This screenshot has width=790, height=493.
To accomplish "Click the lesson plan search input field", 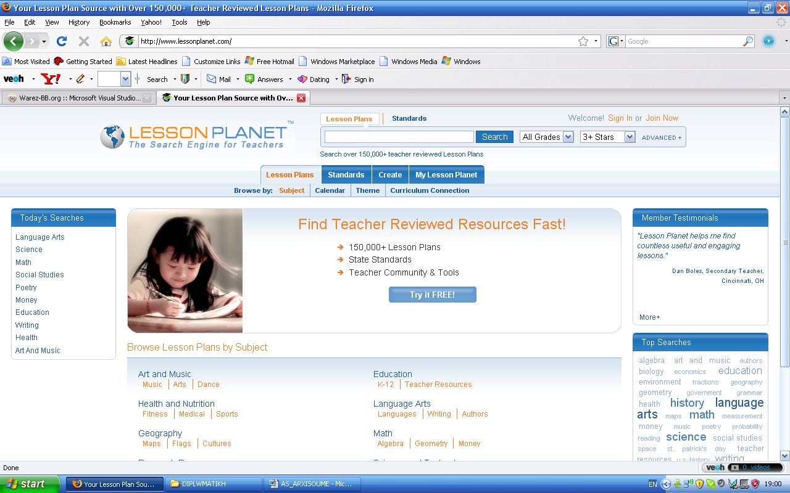I will 399,137.
